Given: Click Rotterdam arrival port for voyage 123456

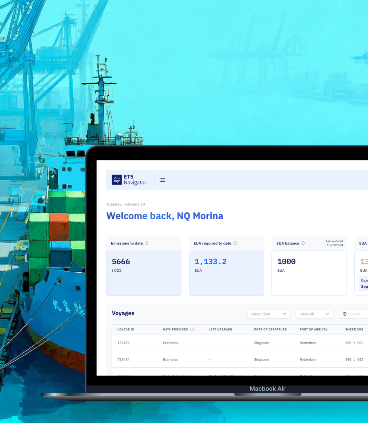Looking at the screenshot, I should [x=308, y=343].
